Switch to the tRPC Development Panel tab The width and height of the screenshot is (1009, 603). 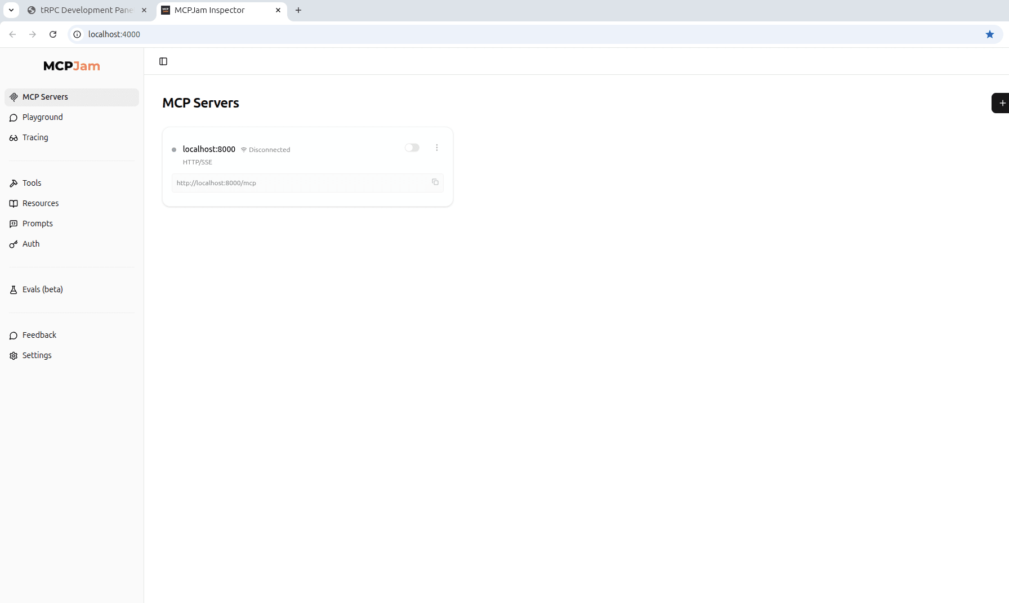coord(86,10)
